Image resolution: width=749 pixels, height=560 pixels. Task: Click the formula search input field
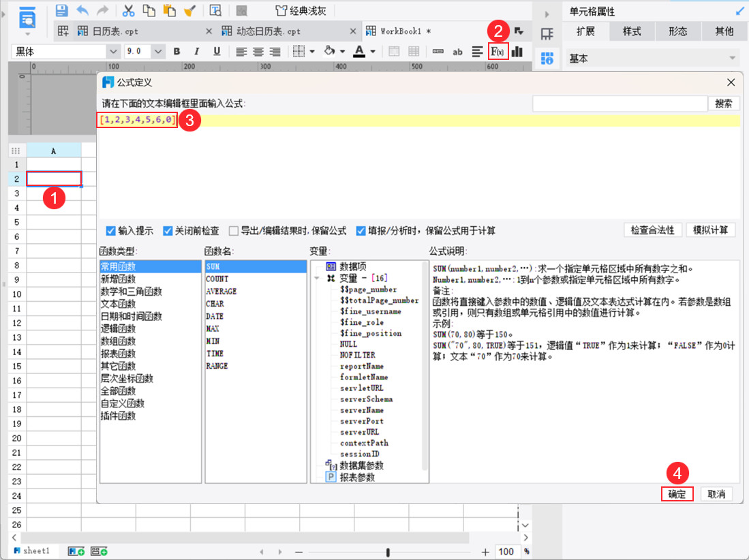[620, 104]
